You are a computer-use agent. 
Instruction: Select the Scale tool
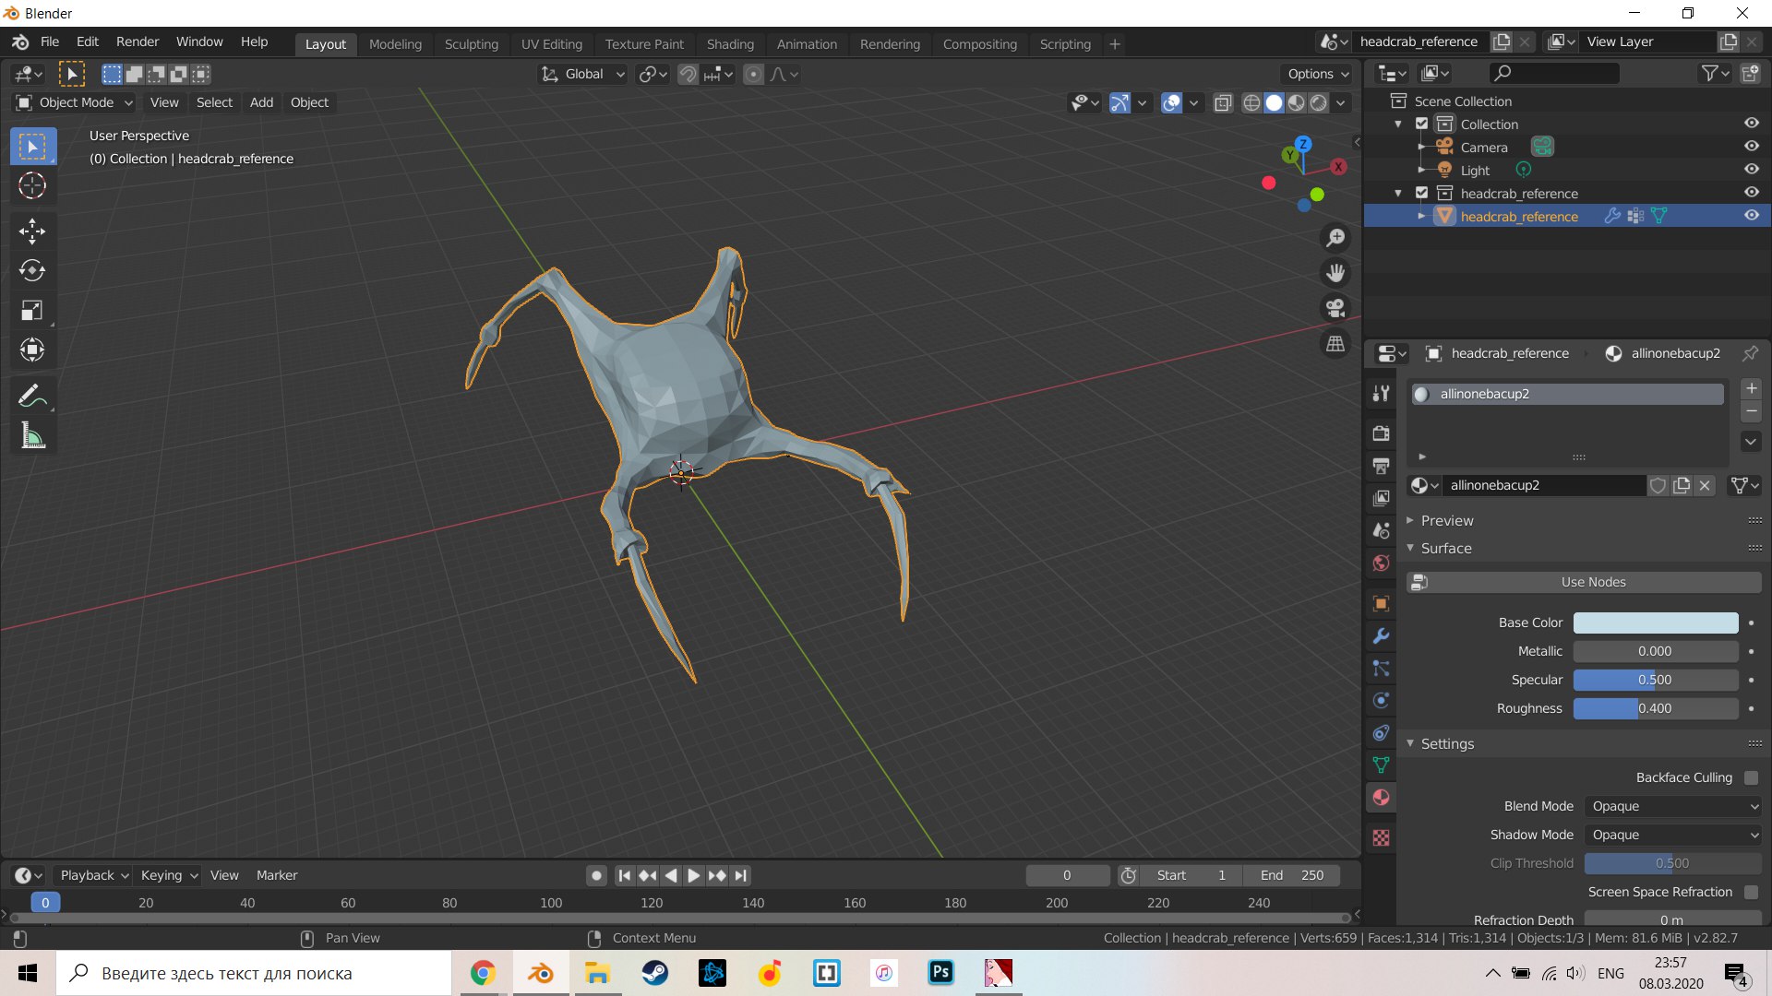(32, 311)
